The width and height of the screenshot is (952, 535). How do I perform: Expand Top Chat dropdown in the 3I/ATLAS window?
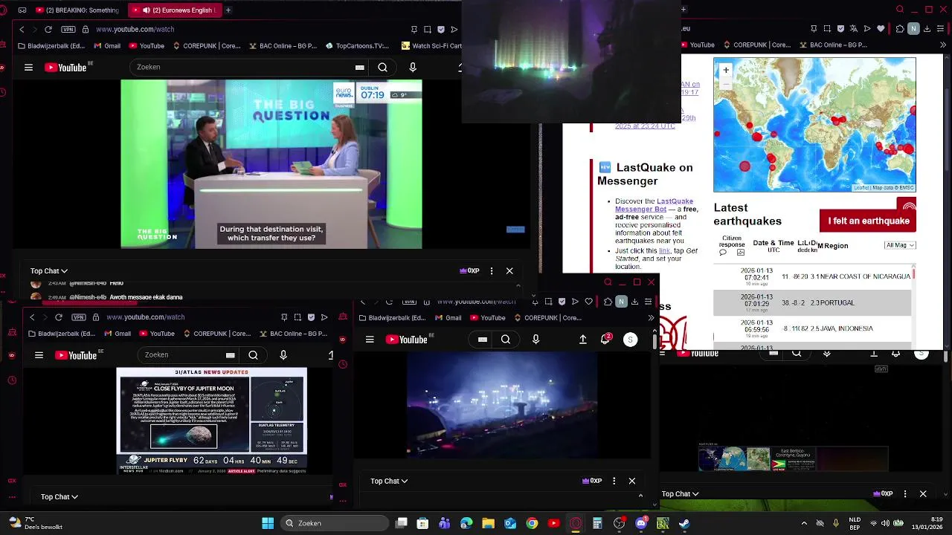coord(59,496)
